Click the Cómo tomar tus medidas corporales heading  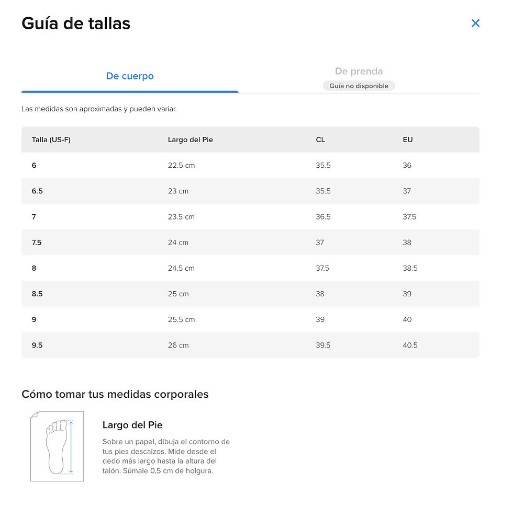tap(115, 394)
